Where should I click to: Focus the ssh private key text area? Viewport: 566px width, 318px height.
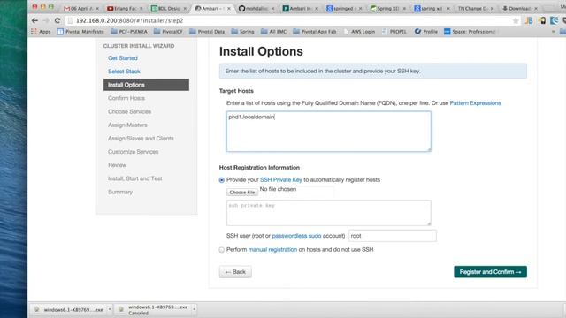pyautogui.click(x=329, y=213)
